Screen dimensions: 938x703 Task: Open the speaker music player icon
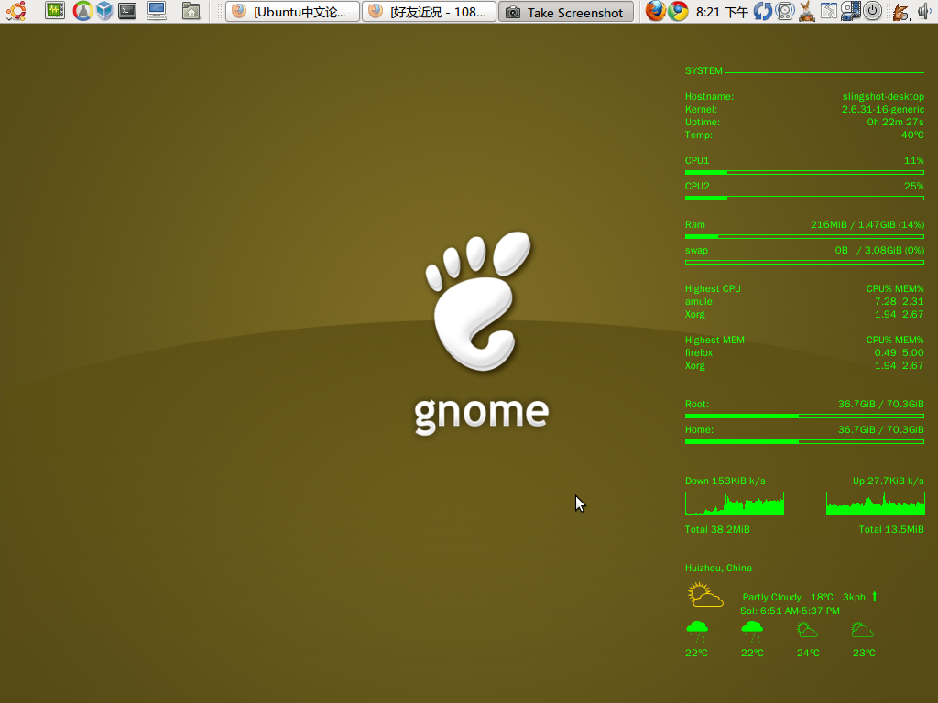[784, 11]
